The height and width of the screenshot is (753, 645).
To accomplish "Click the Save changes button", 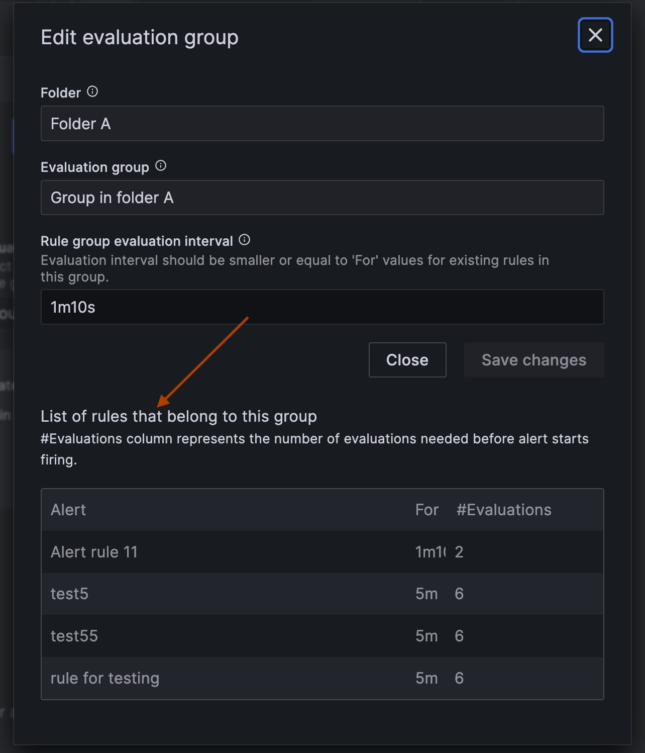I will 534,360.
